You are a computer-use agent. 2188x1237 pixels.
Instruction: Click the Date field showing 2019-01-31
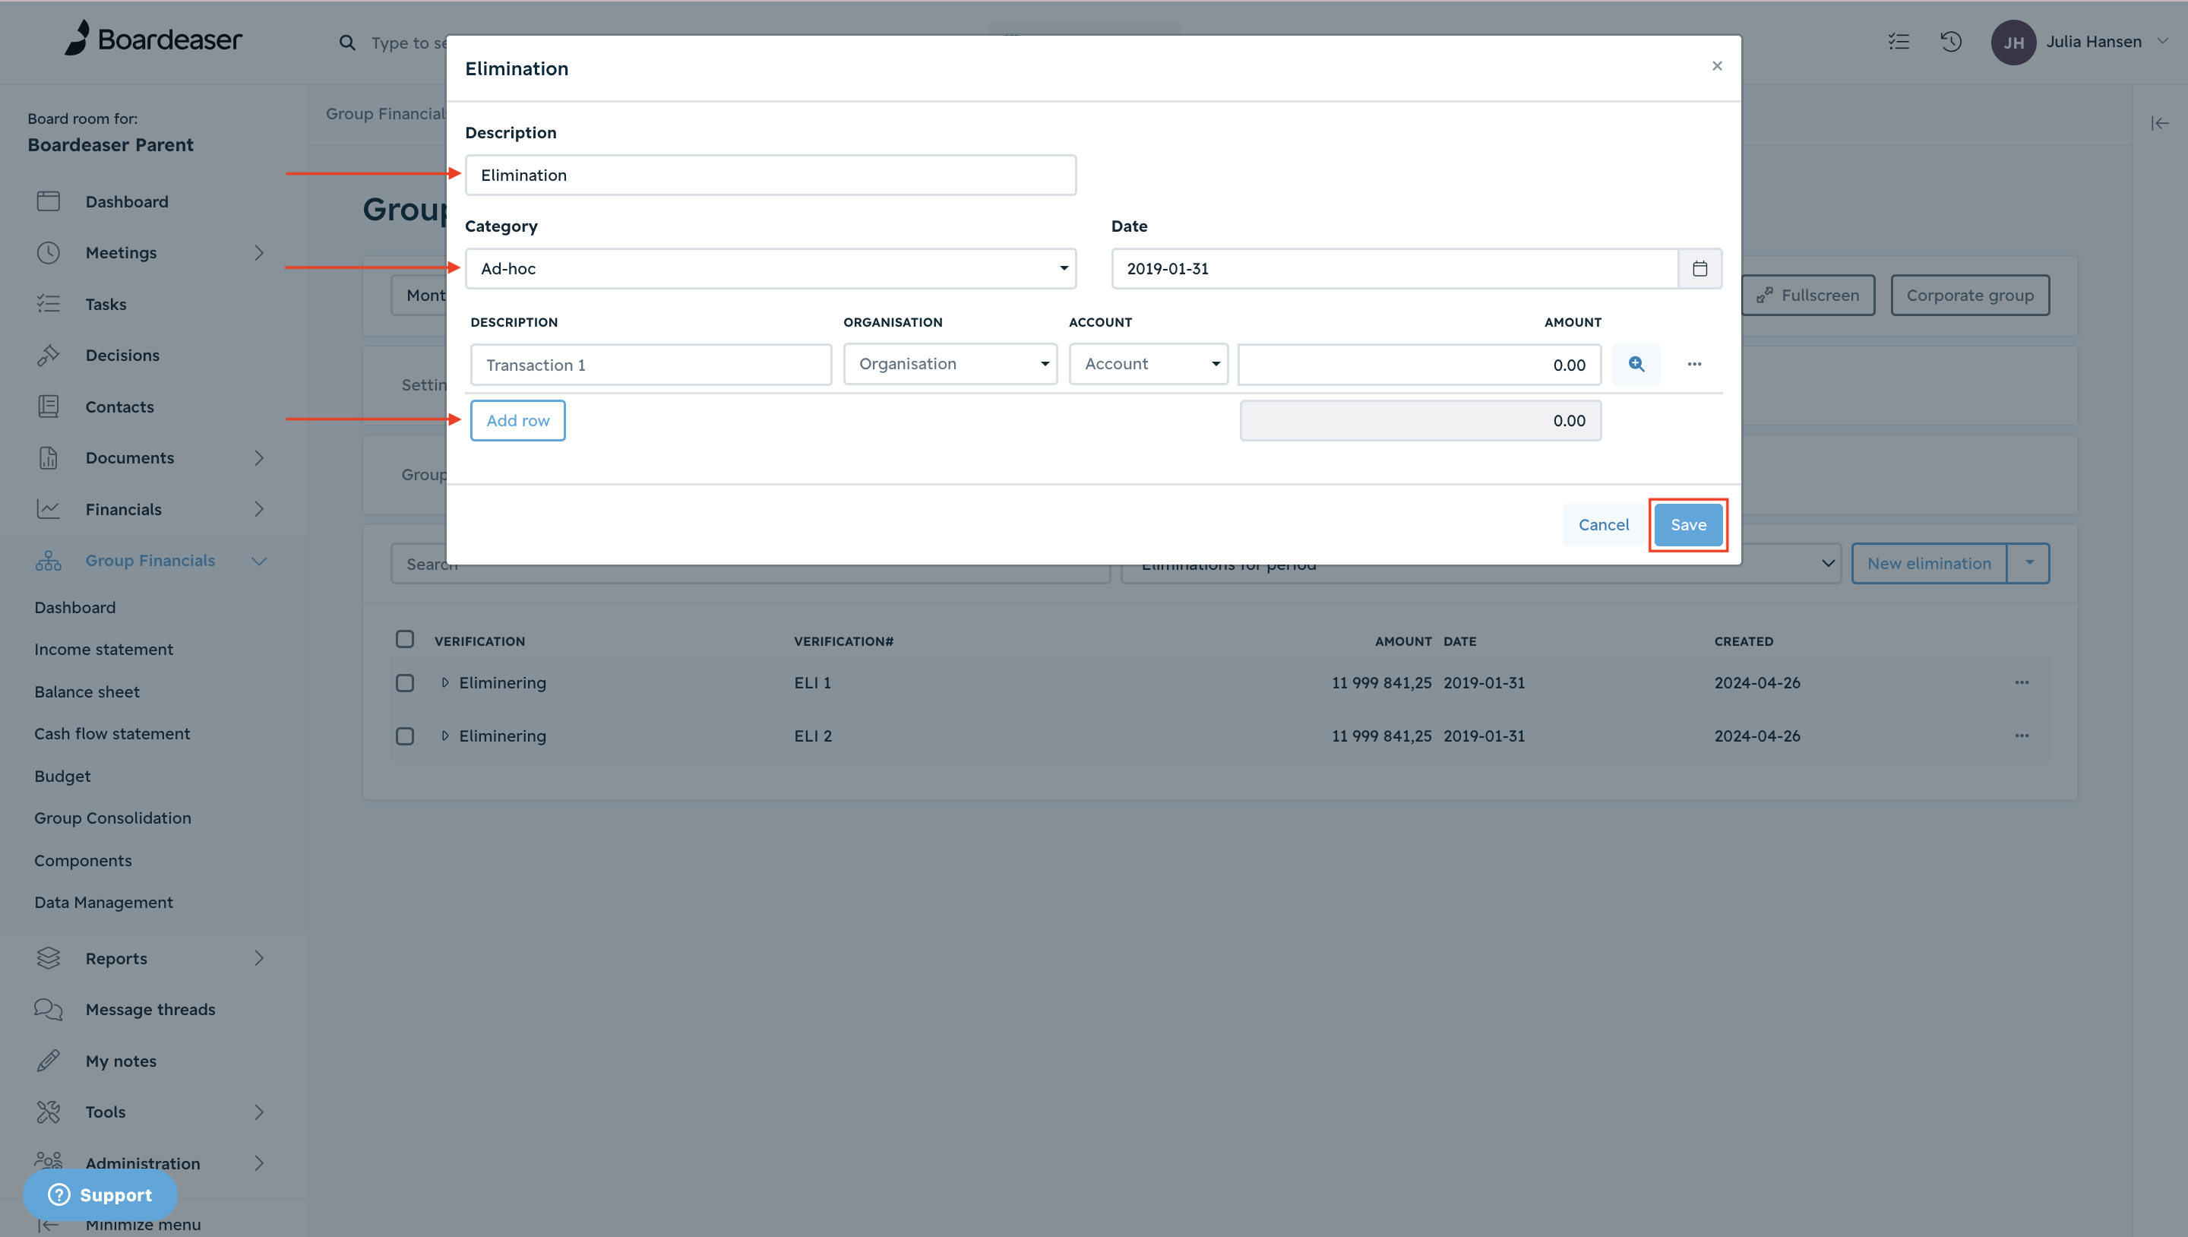1394,268
